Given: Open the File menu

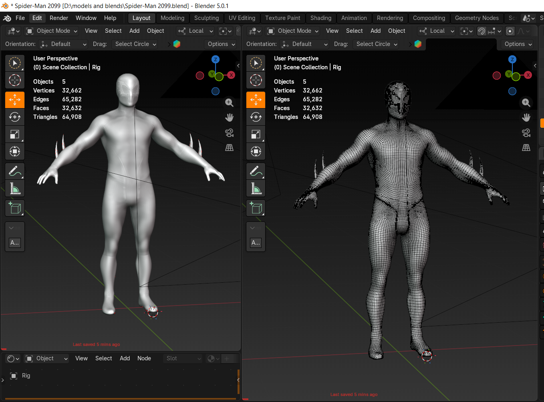Looking at the screenshot, I should point(20,18).
